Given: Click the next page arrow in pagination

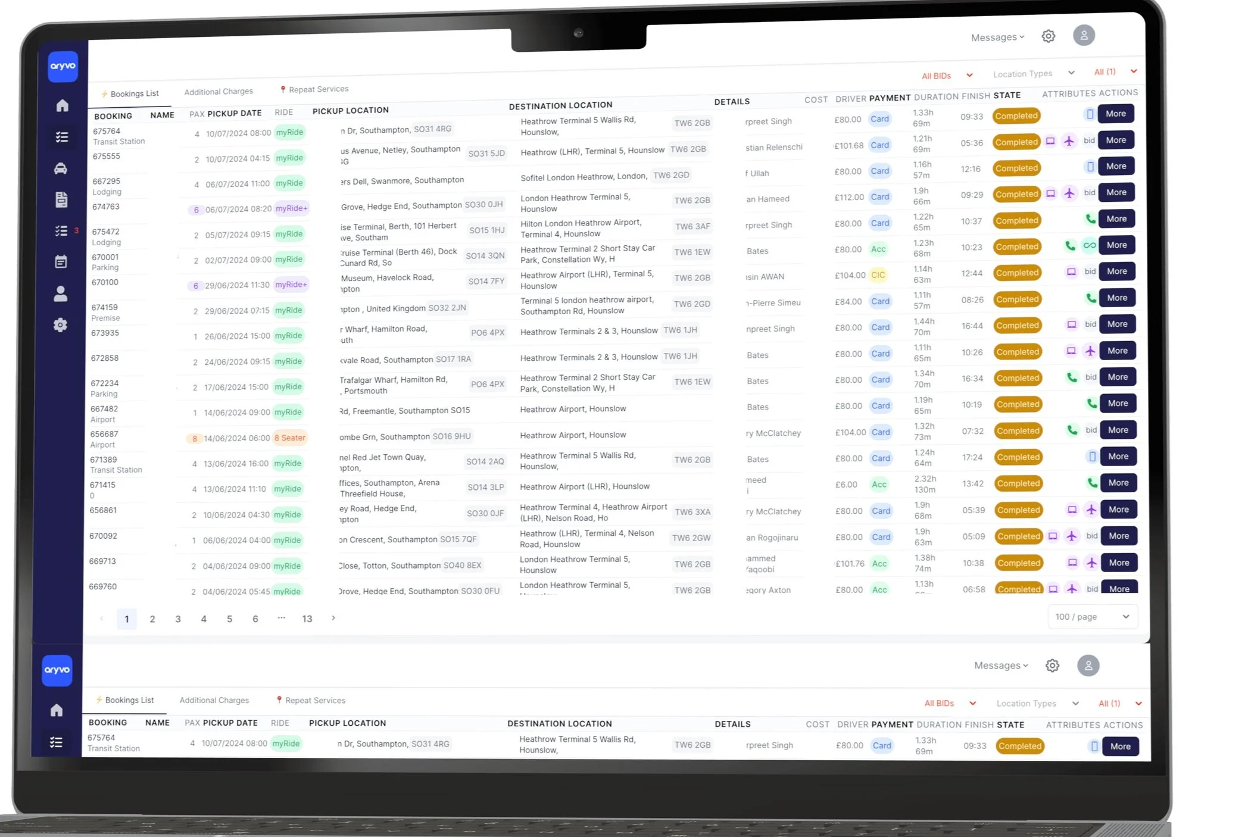Looking at the screenshot, I should [333, 618].
